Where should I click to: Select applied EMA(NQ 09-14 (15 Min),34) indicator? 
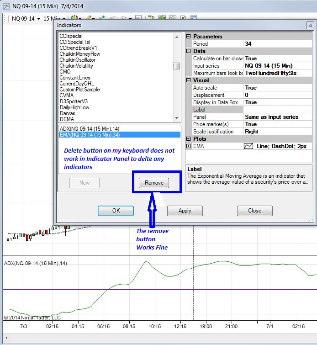coord(120,135)
